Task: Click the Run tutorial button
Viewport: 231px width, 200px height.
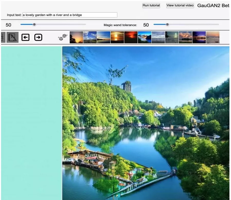Action: (151, 5)
